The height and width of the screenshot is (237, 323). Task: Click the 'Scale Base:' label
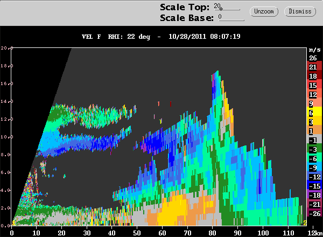click(187, 18)
